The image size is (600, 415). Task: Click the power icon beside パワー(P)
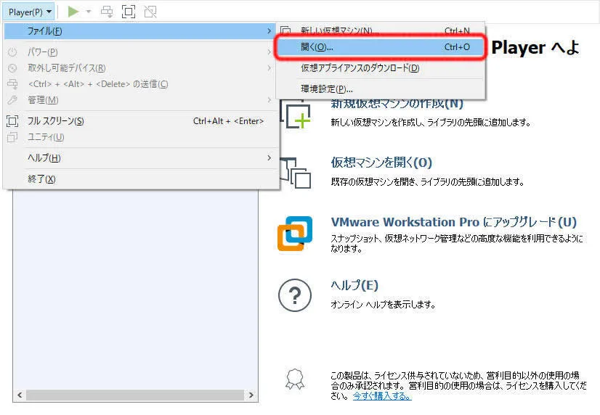pos(12,52)
